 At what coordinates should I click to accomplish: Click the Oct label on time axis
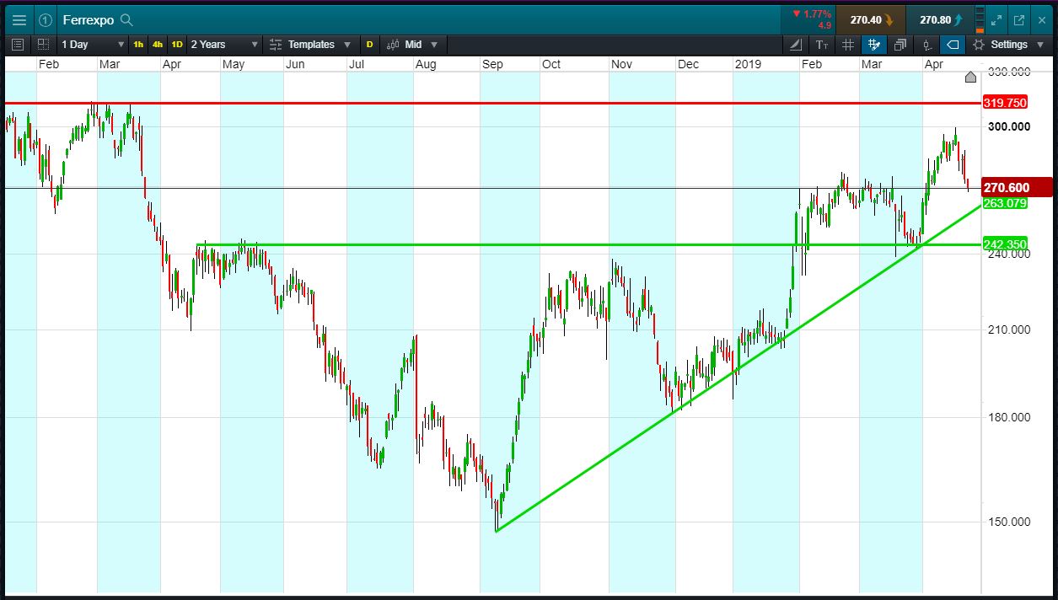[x=551, y=65]
